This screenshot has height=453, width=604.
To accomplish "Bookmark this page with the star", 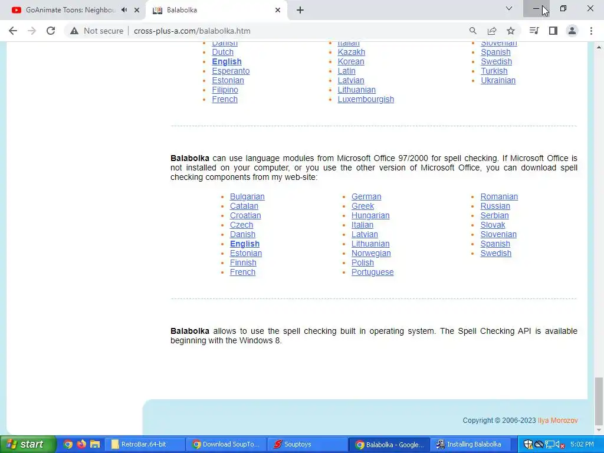I will (x=511, y=31).
